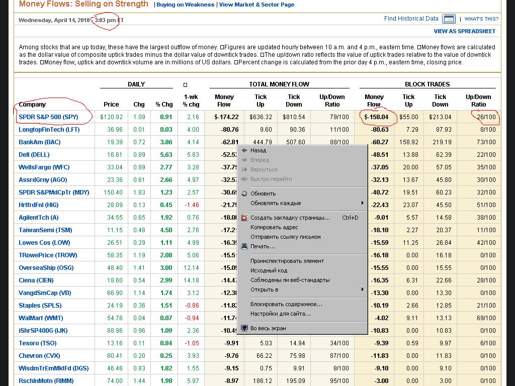Open the SPDR S&P 500 (SPY) company link

[48, 117]
